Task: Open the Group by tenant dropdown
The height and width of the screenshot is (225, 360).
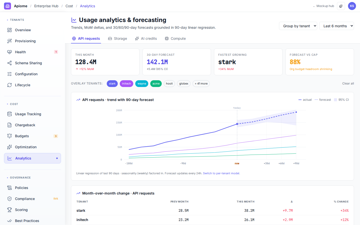Action: 298,26
